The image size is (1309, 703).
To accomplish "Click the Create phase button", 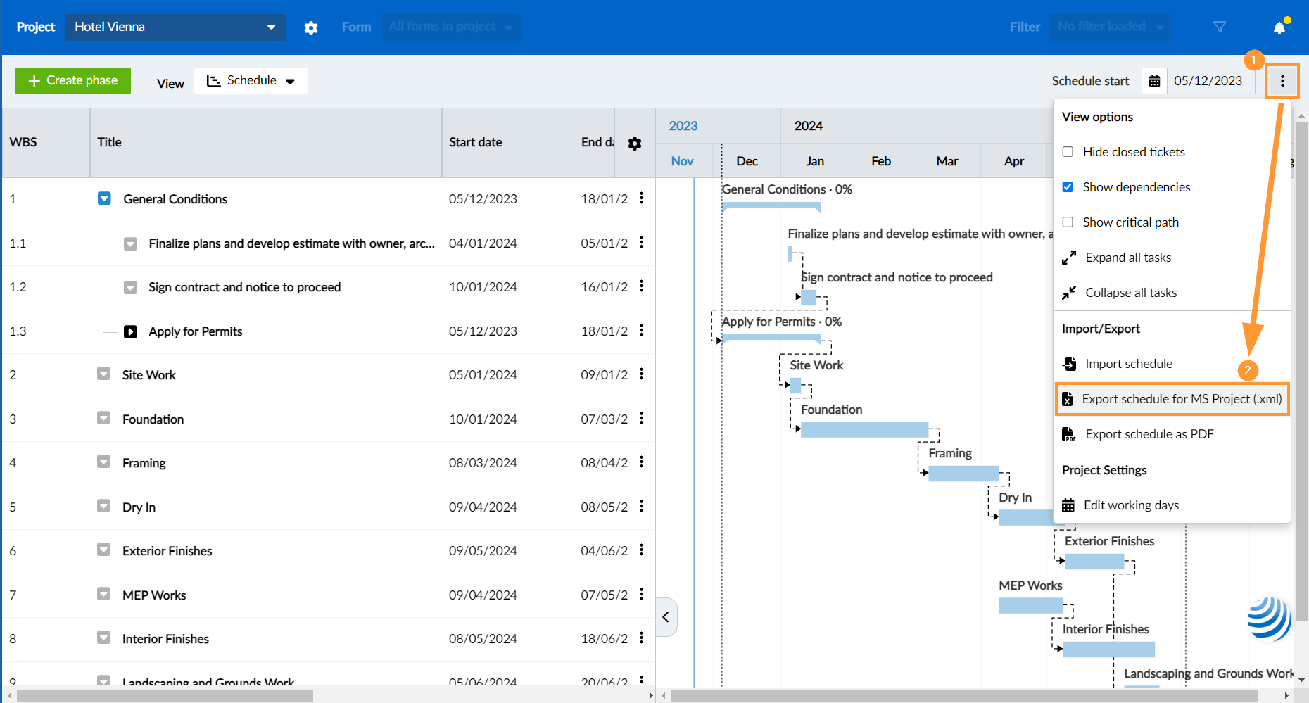I will pyautogui.click(x=72, y=80).
